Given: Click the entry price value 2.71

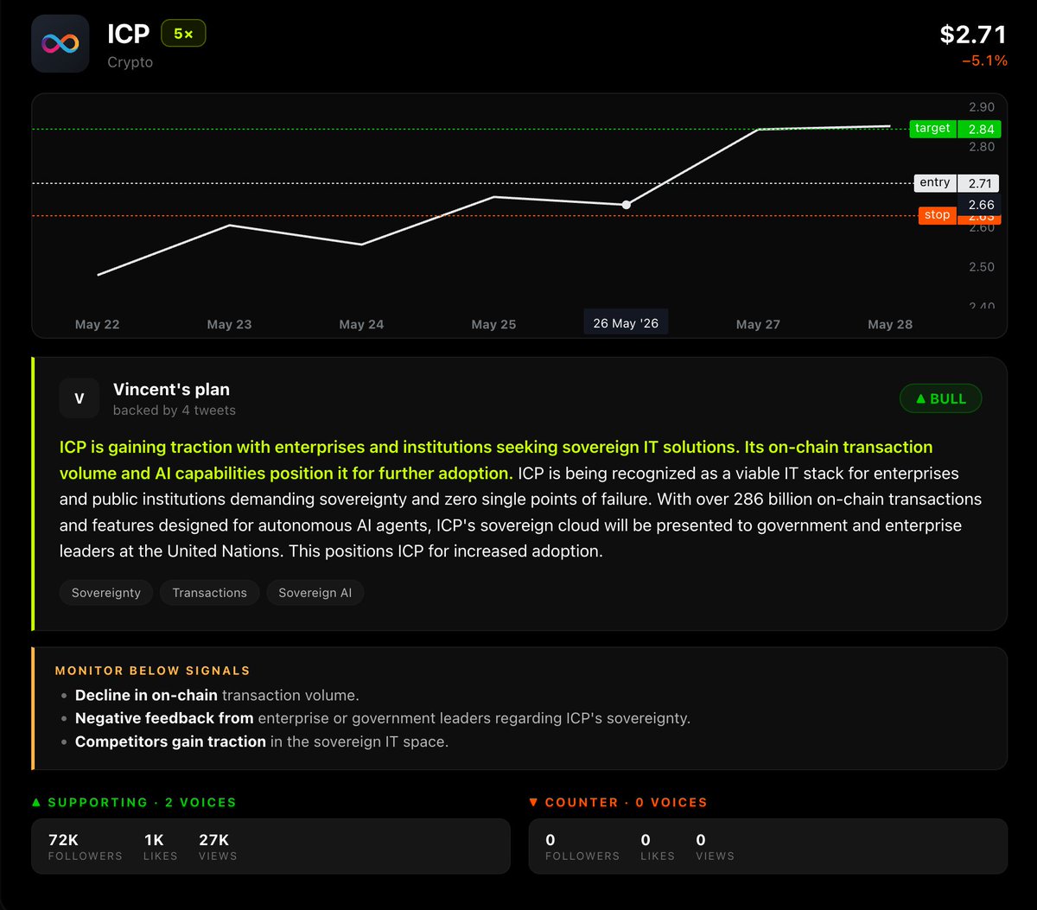Looking at the screenshot, I should point(980,183).
